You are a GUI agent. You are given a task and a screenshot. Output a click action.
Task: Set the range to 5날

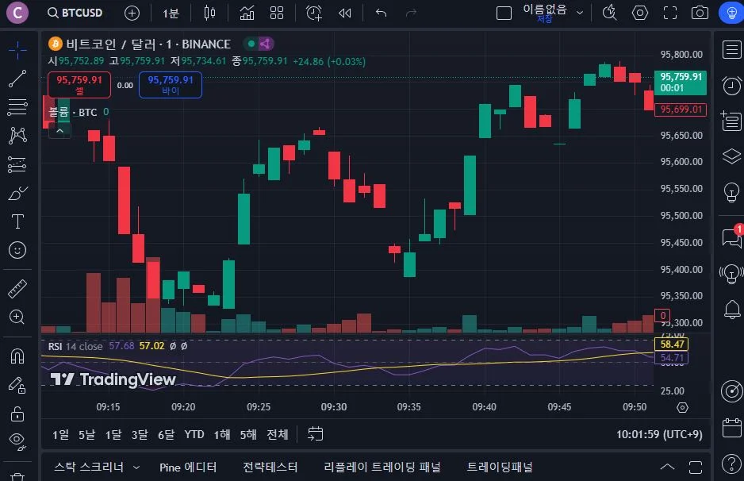[86, 434]
